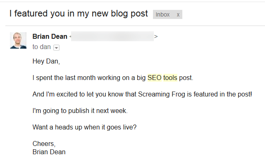The image size is (265, 167).
Task: Click the blurred sender email address
Action: pyautogui.click(x=112, y=37)
